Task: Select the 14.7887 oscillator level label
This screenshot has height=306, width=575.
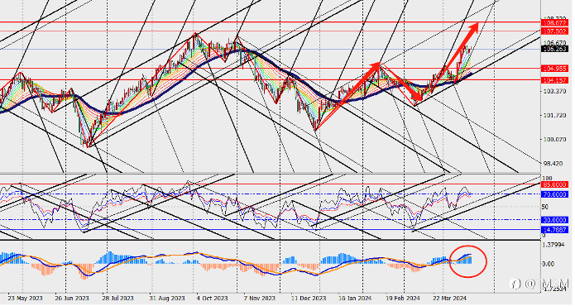Action: [554, 230]
